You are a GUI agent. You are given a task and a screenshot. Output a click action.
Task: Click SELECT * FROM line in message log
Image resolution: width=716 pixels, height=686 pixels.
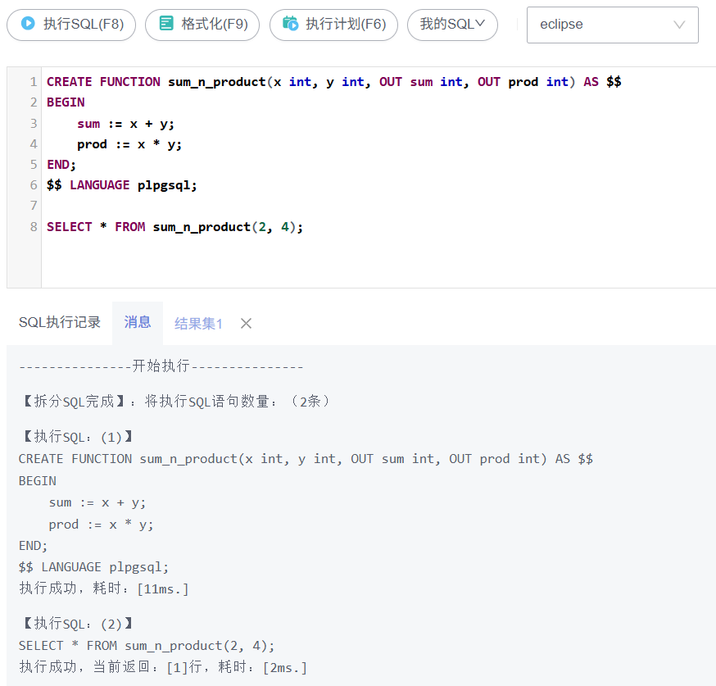click(146, 646)
